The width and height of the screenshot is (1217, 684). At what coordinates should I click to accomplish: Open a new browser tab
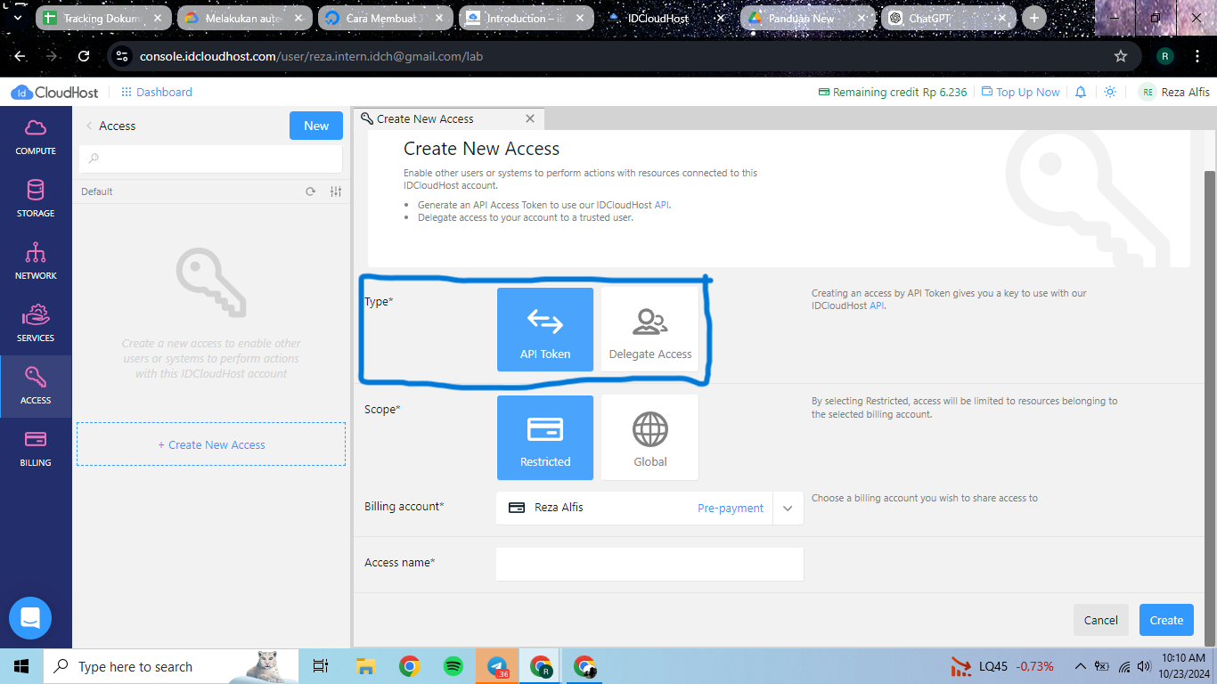(x=1033, y=18)
